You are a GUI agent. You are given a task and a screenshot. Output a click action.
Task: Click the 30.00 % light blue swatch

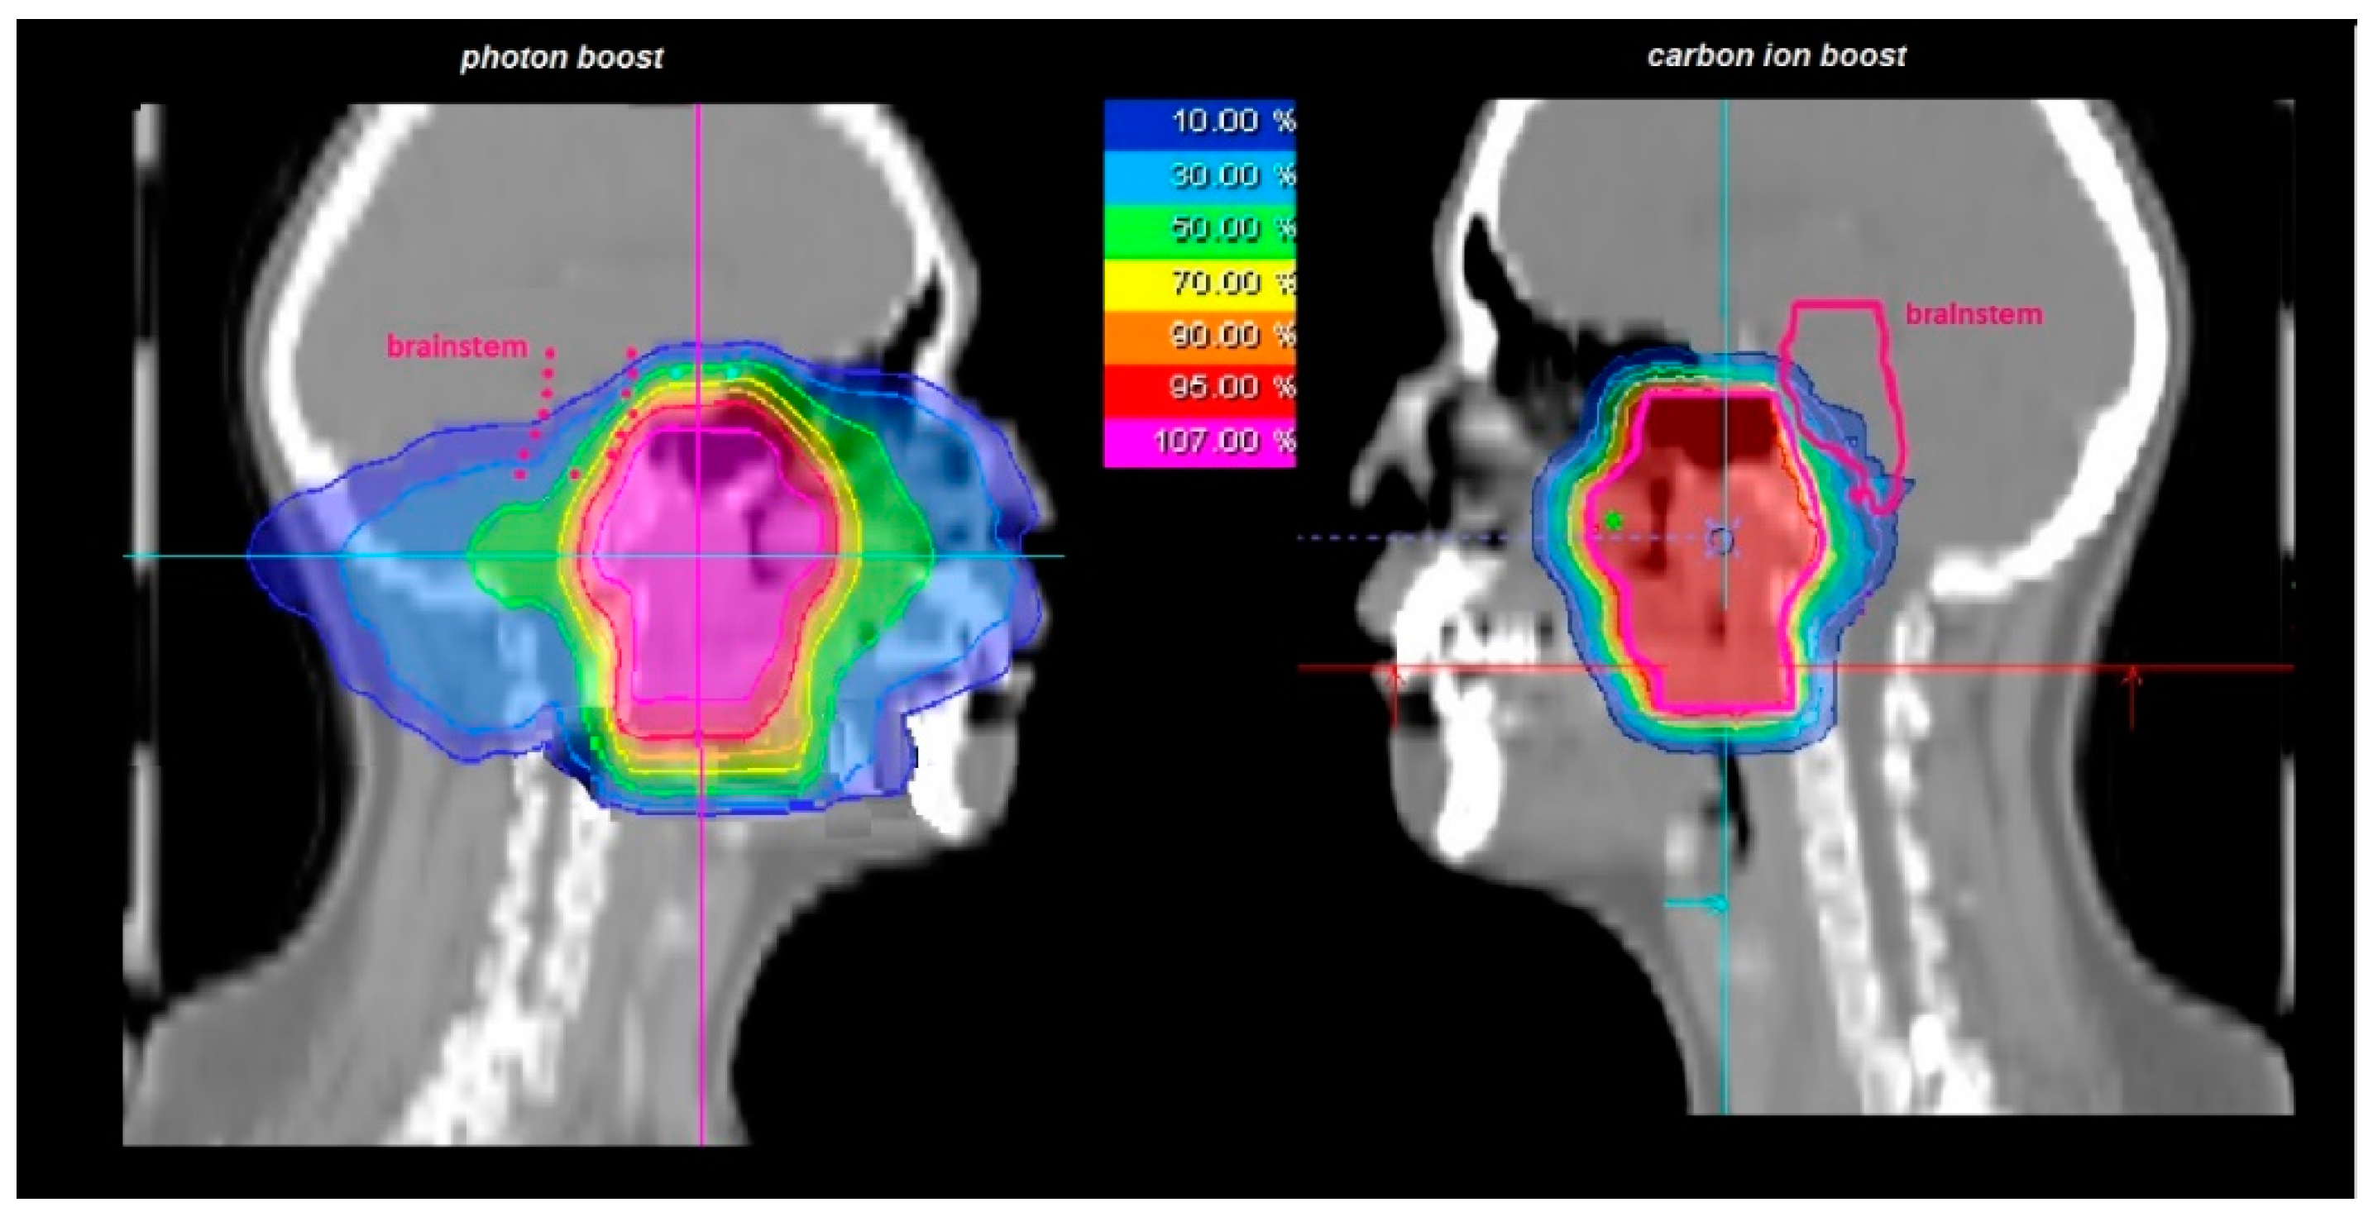(x=1198, y=175)
